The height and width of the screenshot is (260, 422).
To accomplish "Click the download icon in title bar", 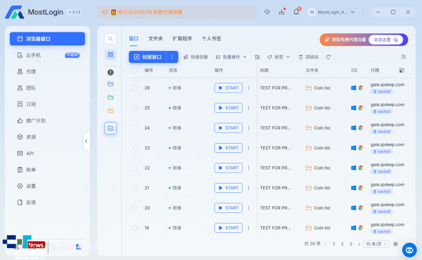I will click(x=281, y=12).
